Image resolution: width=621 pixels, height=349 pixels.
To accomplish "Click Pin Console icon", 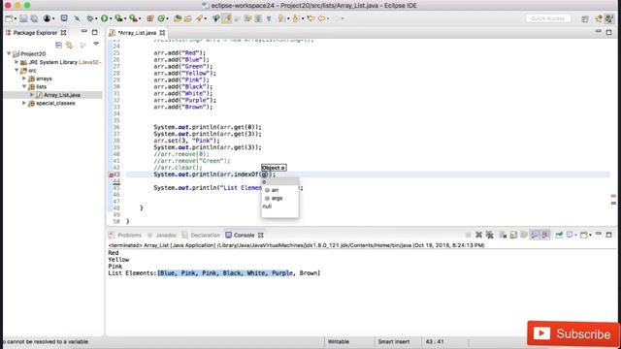I will click(559, 235).
